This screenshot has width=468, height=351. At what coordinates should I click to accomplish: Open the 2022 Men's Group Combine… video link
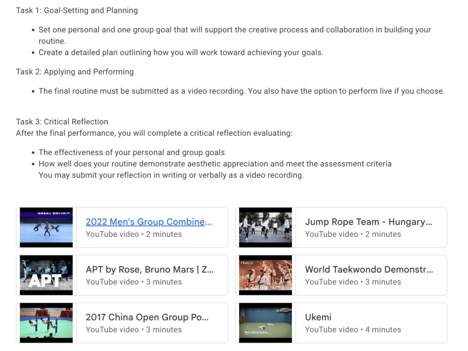(149, 222)
